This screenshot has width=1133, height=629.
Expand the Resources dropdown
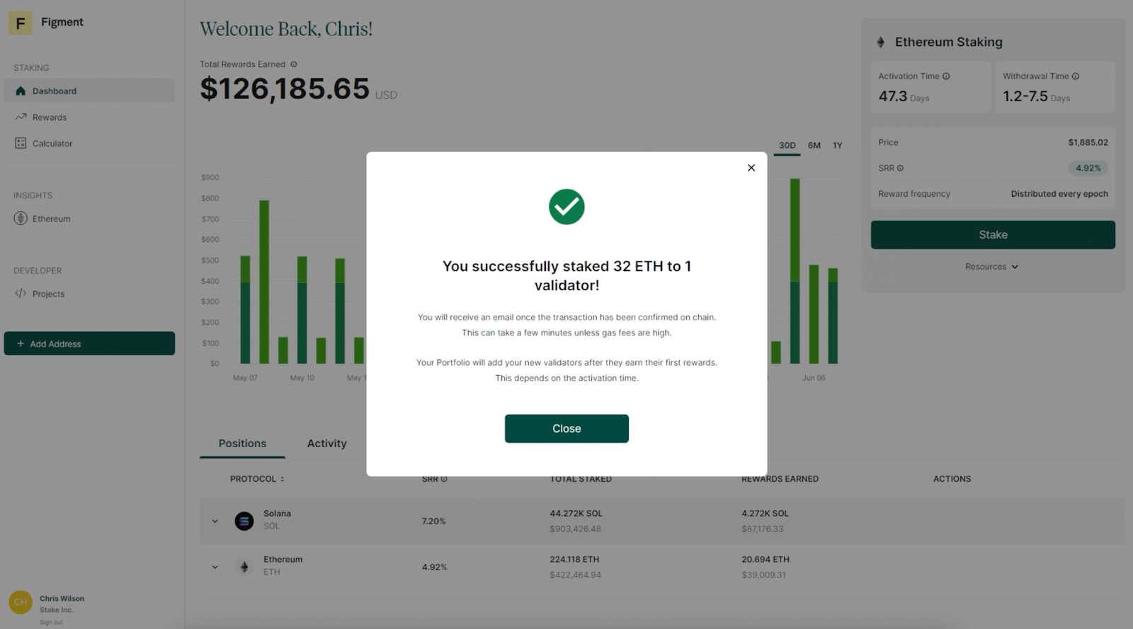(x=991, y=267)
